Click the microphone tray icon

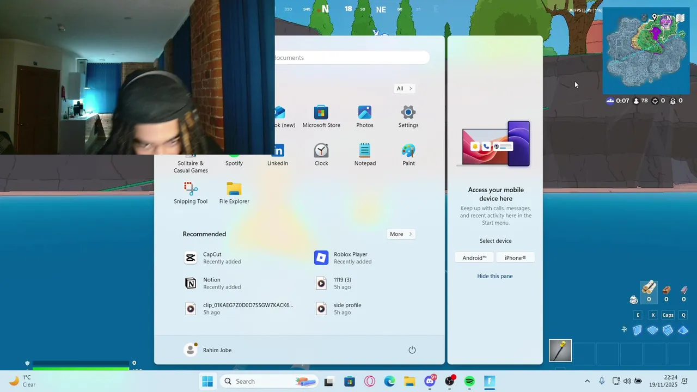pyautogui.click(x=602, y=382)
